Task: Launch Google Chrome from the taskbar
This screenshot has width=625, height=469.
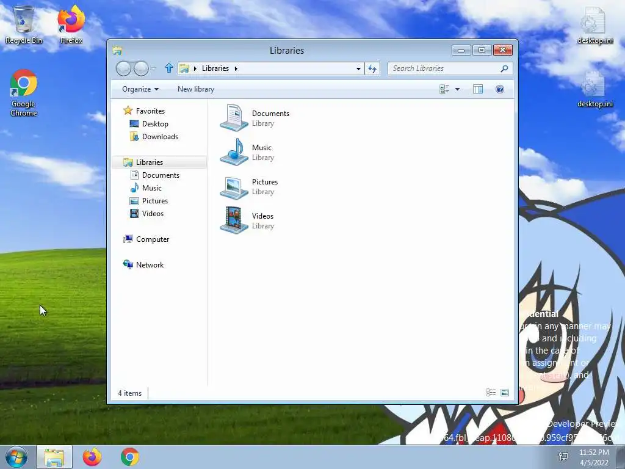Action: (130, 457)
